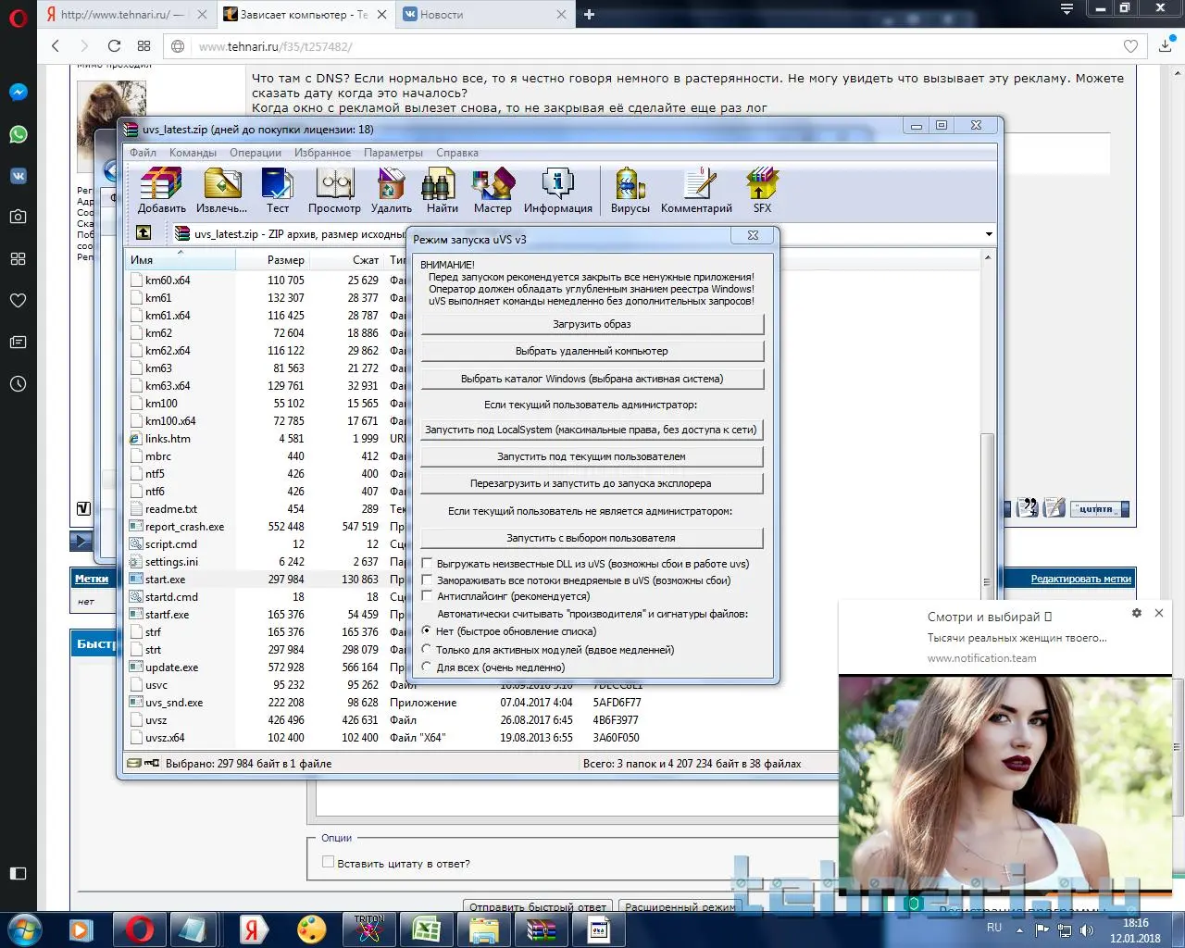Click the Добавить (Add) toolbar icon in WinRAR
The height and width of the screenshot is (948, 1185).
click(162, 191)
